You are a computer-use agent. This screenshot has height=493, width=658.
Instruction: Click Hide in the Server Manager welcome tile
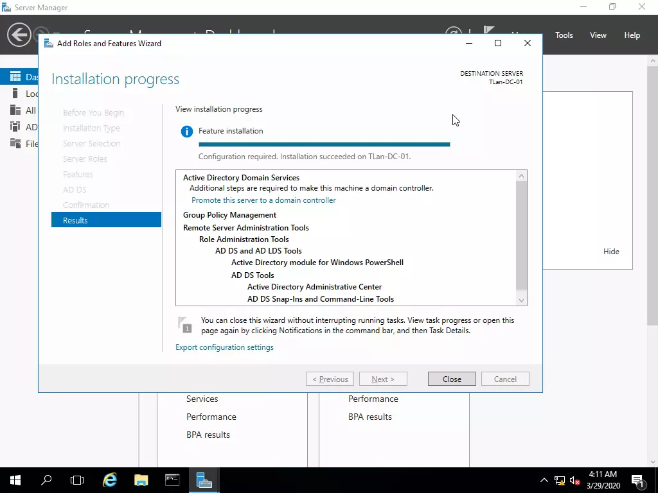[611, 252]
